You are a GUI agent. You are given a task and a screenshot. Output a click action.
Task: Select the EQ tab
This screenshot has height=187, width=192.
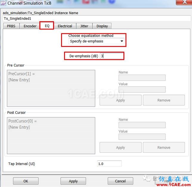tap(47, 26)
